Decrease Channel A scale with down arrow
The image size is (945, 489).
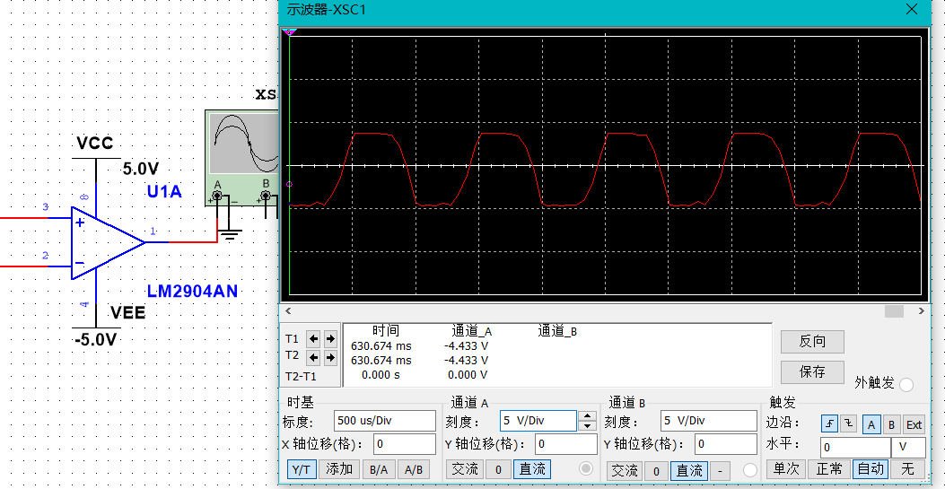[587, 426]
